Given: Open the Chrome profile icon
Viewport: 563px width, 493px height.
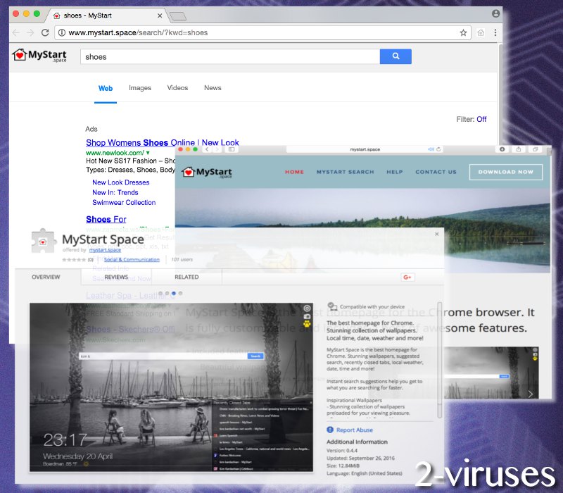Looking at the screenshot, I should click(495, 13).
